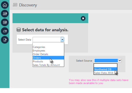Screen dimensions: 132x93
Task: Open the Home icon in sidebar
Action: (x=5, y=5)
